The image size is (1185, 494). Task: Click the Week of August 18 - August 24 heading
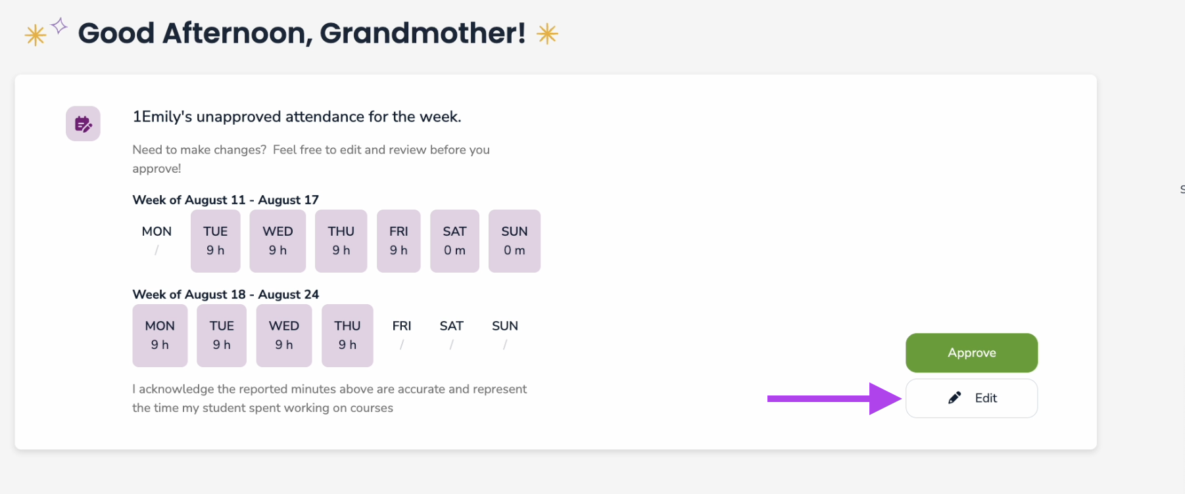226,294
